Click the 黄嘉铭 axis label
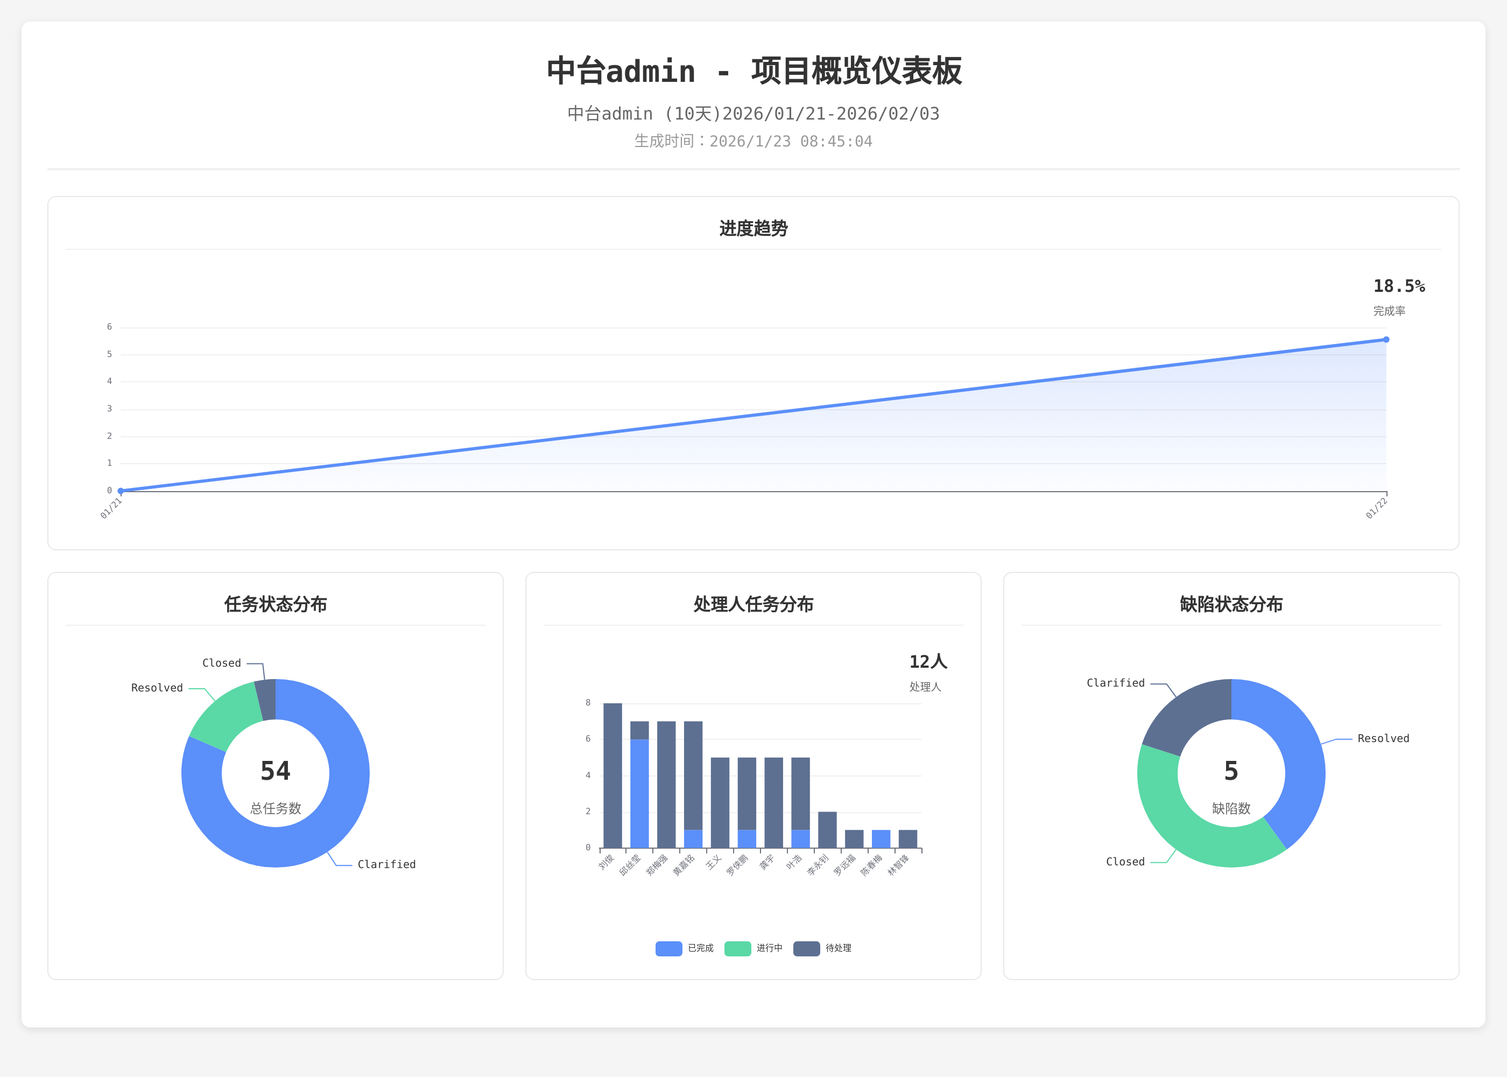 683,865
